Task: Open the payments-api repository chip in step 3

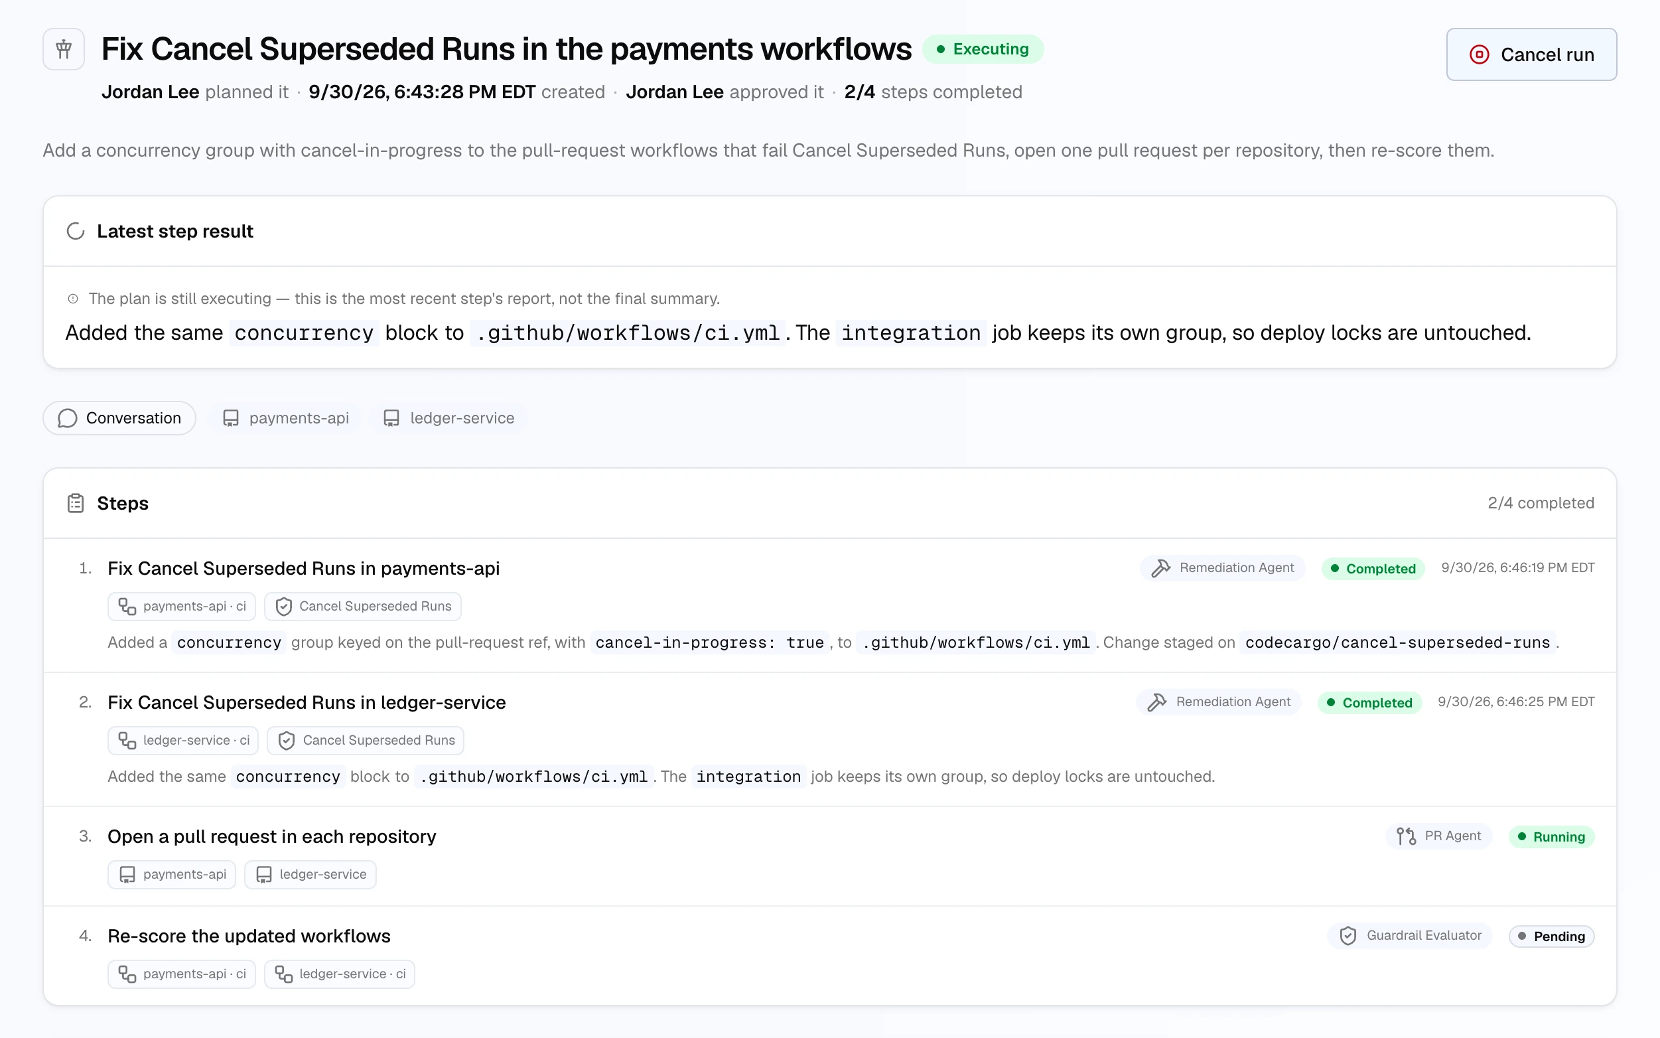Action: pyautogui.click(x=172, y=875)
